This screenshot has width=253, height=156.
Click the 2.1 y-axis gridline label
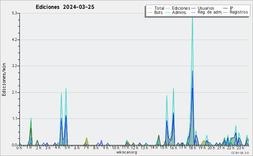pyautogui.click(x=14, y=92)
